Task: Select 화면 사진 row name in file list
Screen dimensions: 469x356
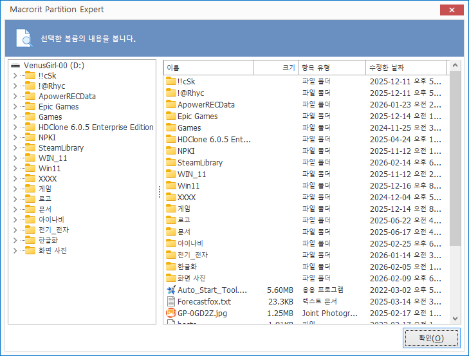Action: [x=192, y=278]
